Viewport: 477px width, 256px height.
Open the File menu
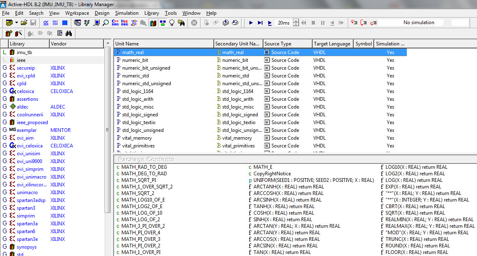point(6,13)
